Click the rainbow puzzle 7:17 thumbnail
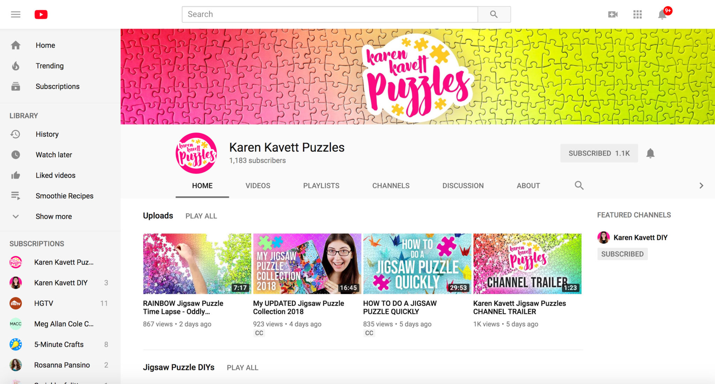This screenshot has height=384, width=715. (x=197, y=264)
